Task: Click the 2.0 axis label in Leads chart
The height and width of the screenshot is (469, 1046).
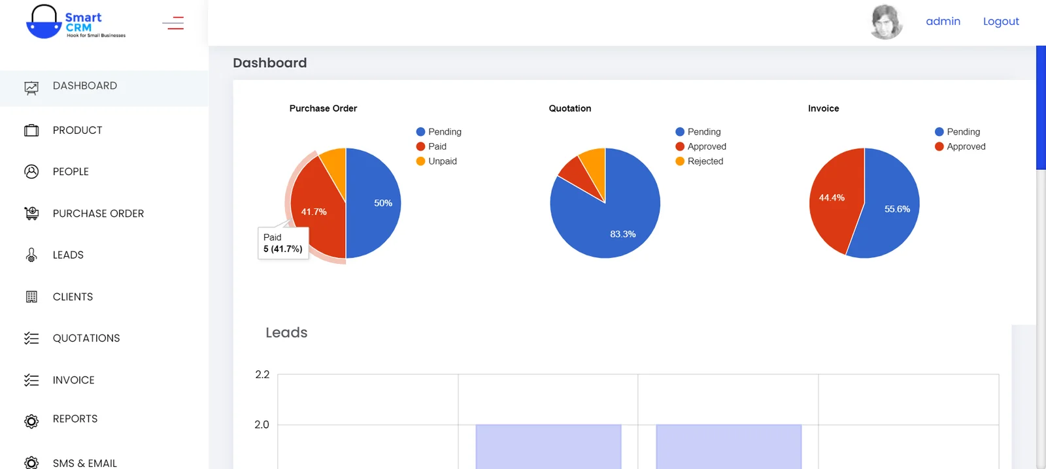Action: [x=261, y=425]
